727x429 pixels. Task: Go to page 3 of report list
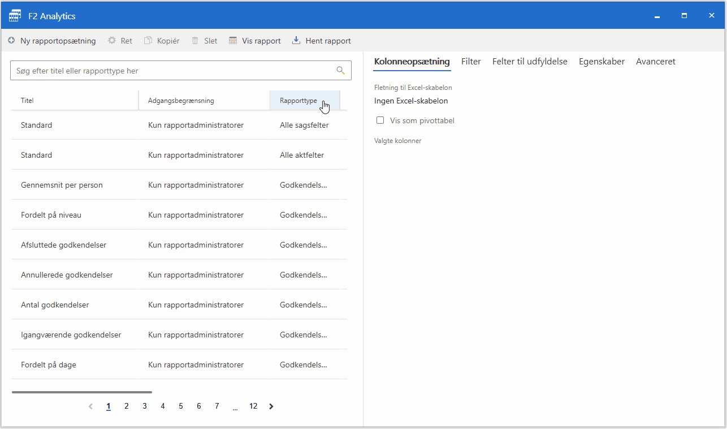(145, 406)
